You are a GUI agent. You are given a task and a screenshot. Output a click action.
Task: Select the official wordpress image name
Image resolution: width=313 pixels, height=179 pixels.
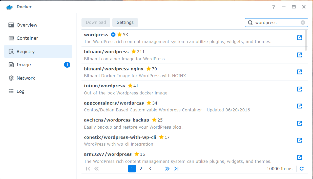96,35
